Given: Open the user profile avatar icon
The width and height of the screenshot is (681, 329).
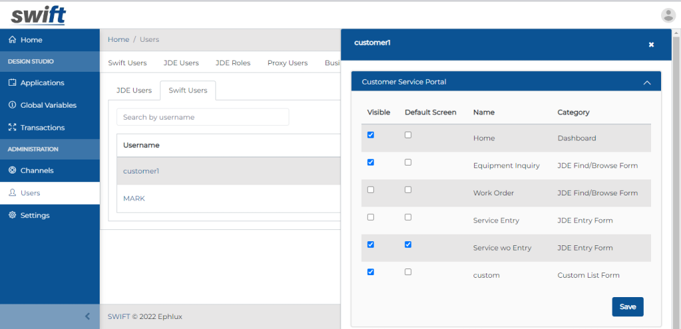Looking at the screenshot, I should [668, 15].
